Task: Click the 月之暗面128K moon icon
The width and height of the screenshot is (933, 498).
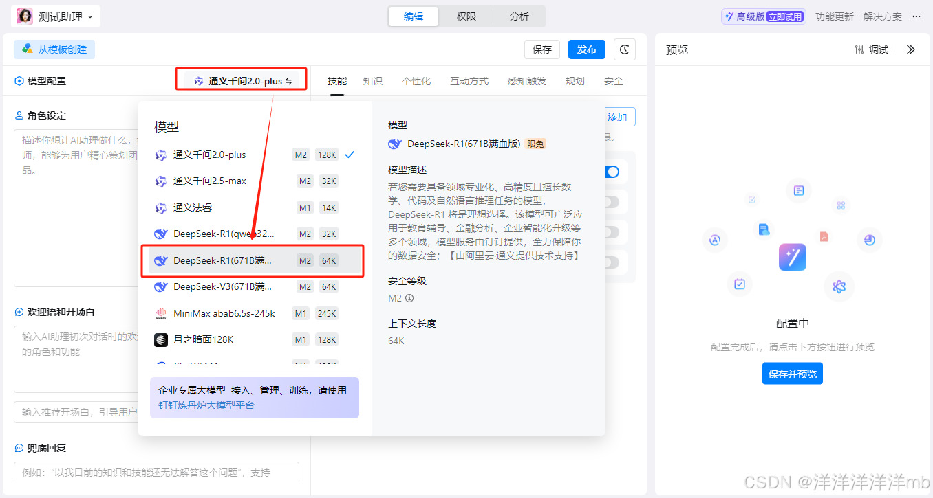Action: pyautogui.click(x=161, y=339)
